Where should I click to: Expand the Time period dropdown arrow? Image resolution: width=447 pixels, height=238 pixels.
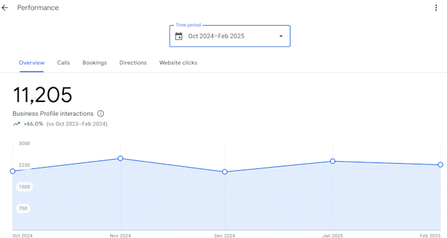[x=281, y=36]
